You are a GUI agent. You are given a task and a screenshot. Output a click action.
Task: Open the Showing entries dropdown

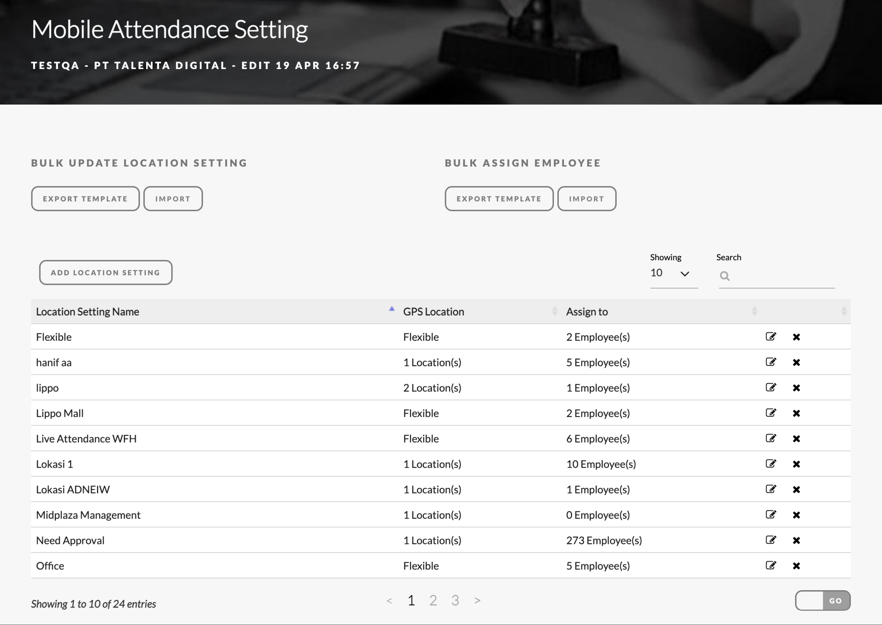tap(673, 273)
